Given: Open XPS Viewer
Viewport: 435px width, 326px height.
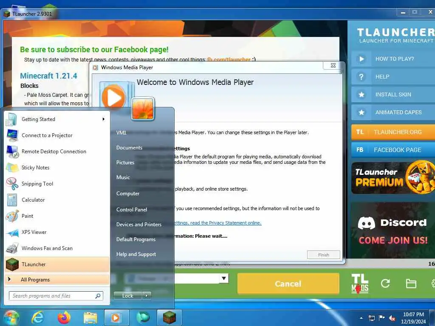Looking at the screenshot, I should coord(57,232).
